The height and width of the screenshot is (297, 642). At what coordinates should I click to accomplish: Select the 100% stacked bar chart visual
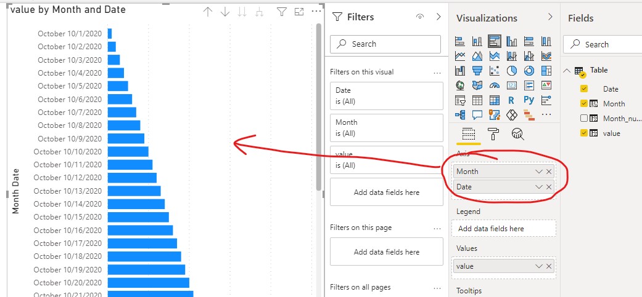pos(529,41)
